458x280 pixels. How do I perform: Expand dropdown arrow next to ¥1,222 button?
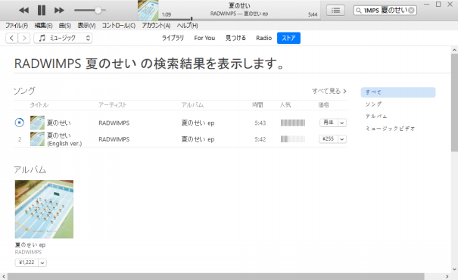pyautogui.click(x=42, y=263)
